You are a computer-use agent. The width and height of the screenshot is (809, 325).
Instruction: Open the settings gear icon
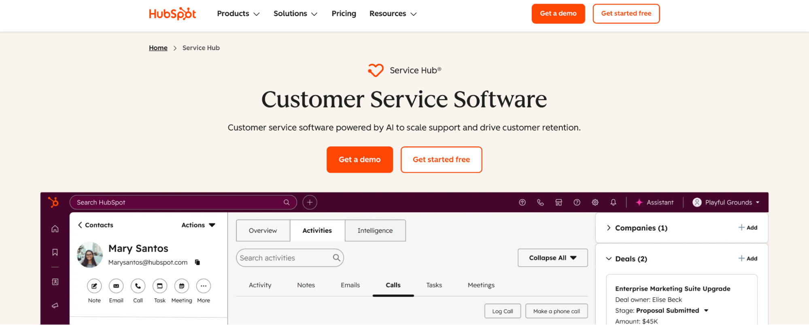click(x=595, y=202)
